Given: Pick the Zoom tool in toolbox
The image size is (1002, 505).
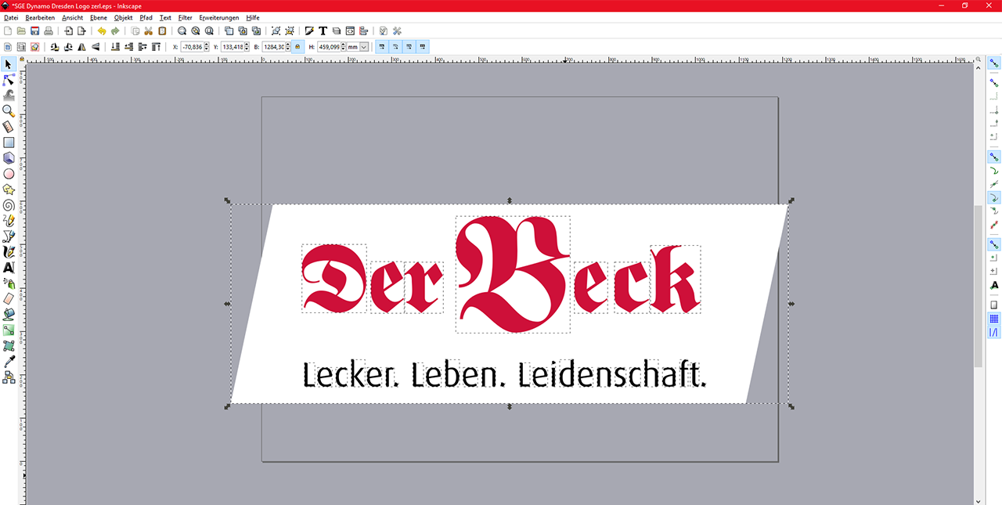Looking at the screenshot, I should (x=9, y=111).
